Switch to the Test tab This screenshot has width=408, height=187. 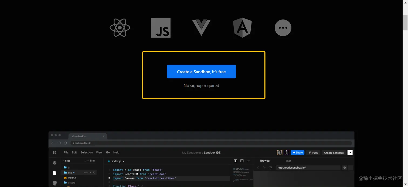(288, 161)
